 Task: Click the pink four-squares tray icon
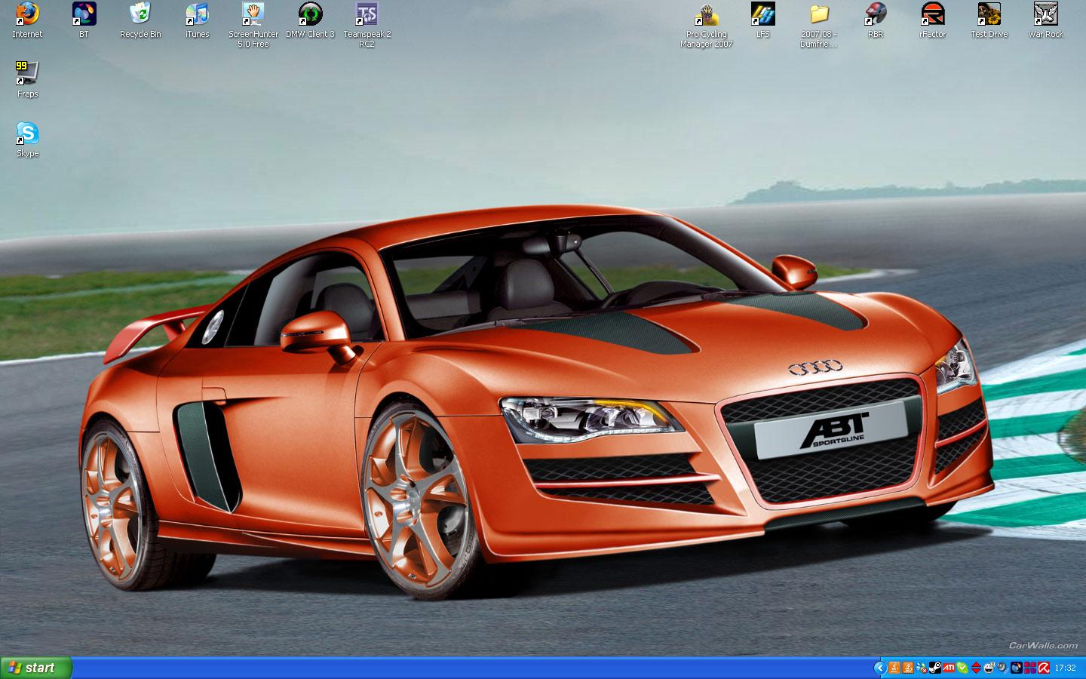[x=1030, y=668]
